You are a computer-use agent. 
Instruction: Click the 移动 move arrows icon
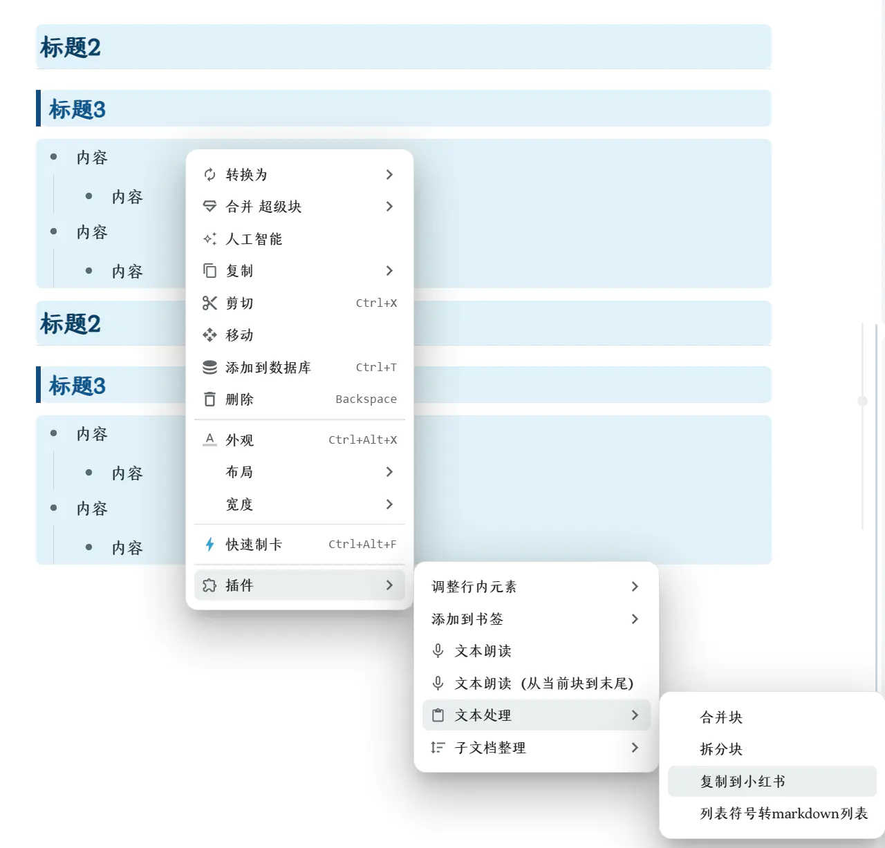[209, 335]
